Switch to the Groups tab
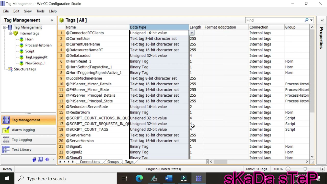 pyautogui.click(x=113, y=162)
